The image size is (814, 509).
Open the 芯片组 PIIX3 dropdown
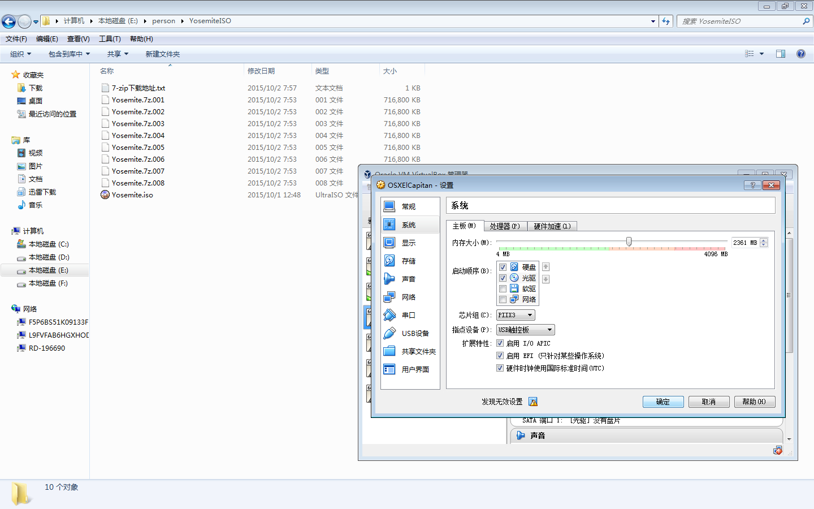pos(516,315)
